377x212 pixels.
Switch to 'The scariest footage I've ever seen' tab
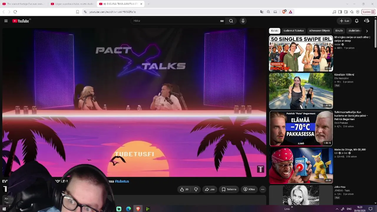point(24,4)
